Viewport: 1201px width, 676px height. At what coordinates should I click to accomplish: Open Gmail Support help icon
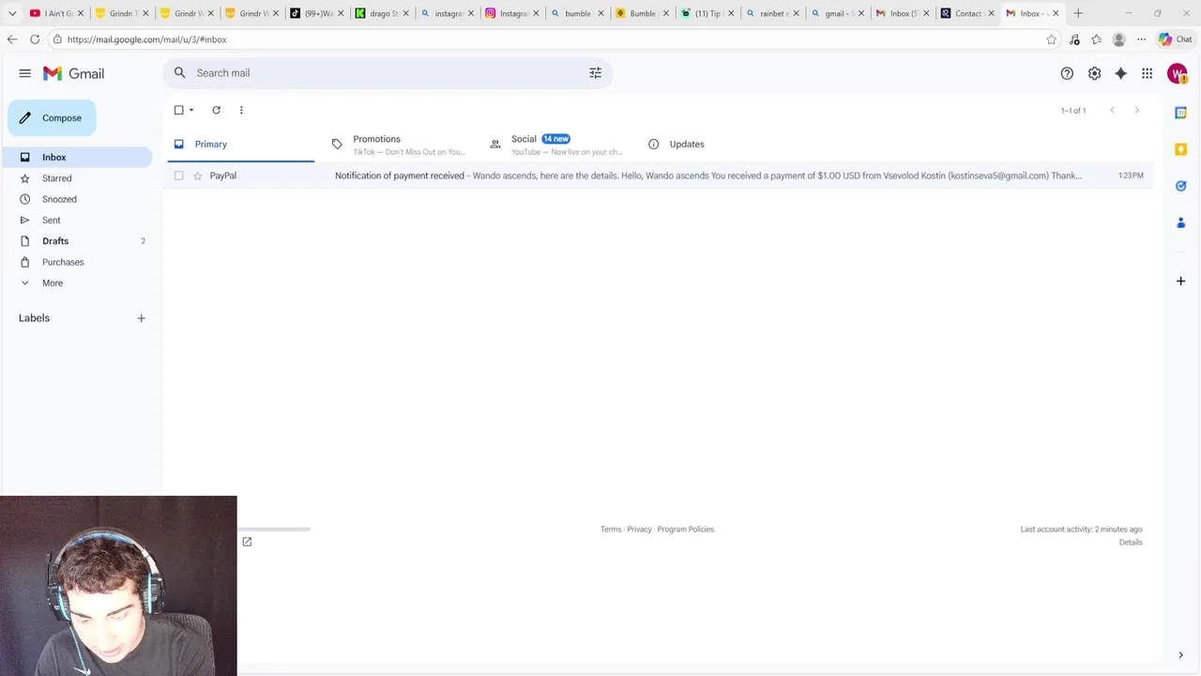[x=1067, y=73]
